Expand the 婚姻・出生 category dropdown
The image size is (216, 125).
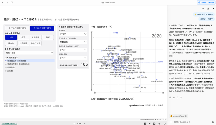pyautogui.click(x=29, y=53)
